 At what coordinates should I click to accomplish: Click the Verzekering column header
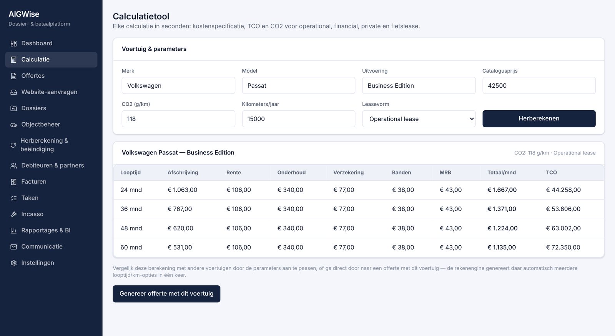348,173
